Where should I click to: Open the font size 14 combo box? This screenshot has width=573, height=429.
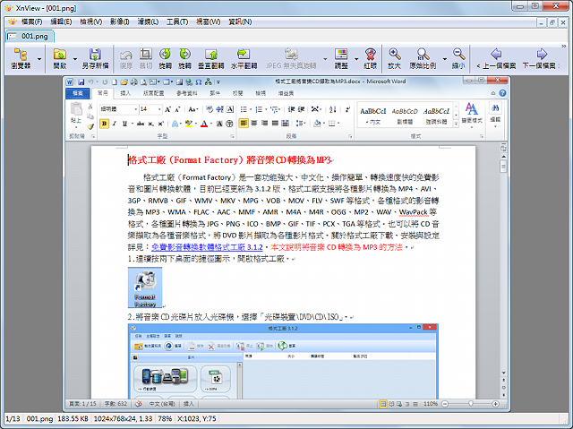[x=150, y=109]
